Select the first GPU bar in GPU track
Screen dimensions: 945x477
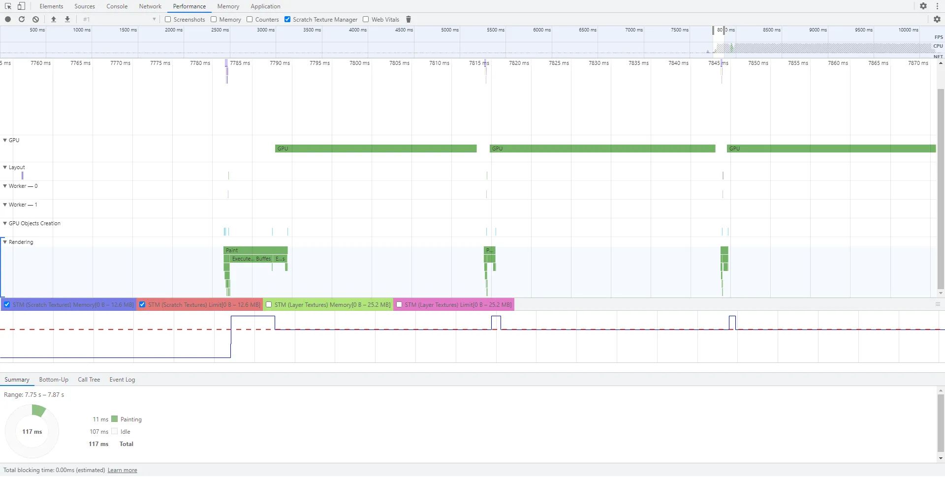[x=376, y=149]
